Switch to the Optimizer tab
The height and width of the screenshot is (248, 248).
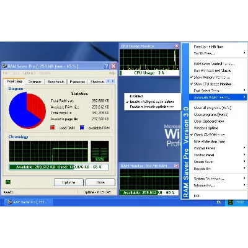click(35, 82)
